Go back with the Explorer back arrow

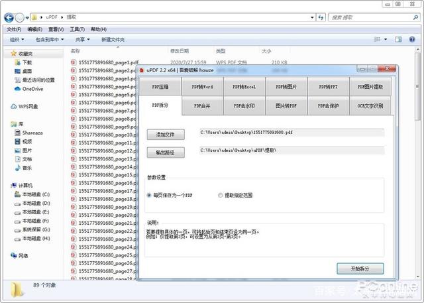tap(9, 18)
